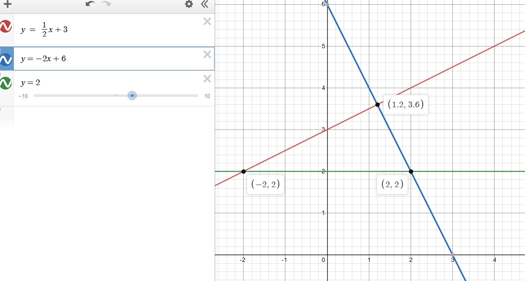Remove the y = −2x + 6 expression

(x=207, y=54)
